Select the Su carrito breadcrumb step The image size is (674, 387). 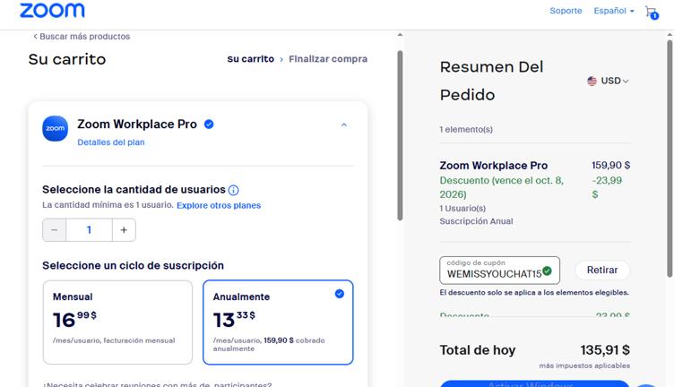(x=251, y=59)
